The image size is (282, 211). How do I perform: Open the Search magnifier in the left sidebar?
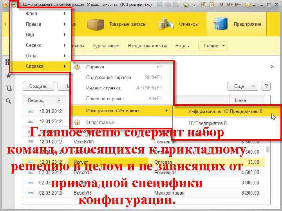click(x=9, y=101)
